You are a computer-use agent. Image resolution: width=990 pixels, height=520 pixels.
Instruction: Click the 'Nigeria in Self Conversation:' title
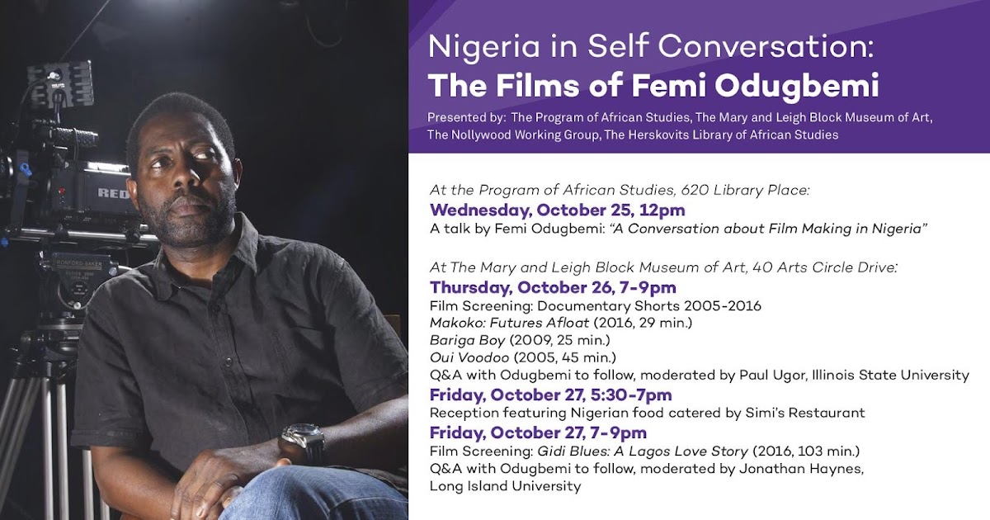650,48
